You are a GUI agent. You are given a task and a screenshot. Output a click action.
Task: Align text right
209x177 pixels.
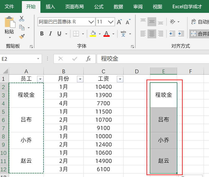click(x=161, y=33)
